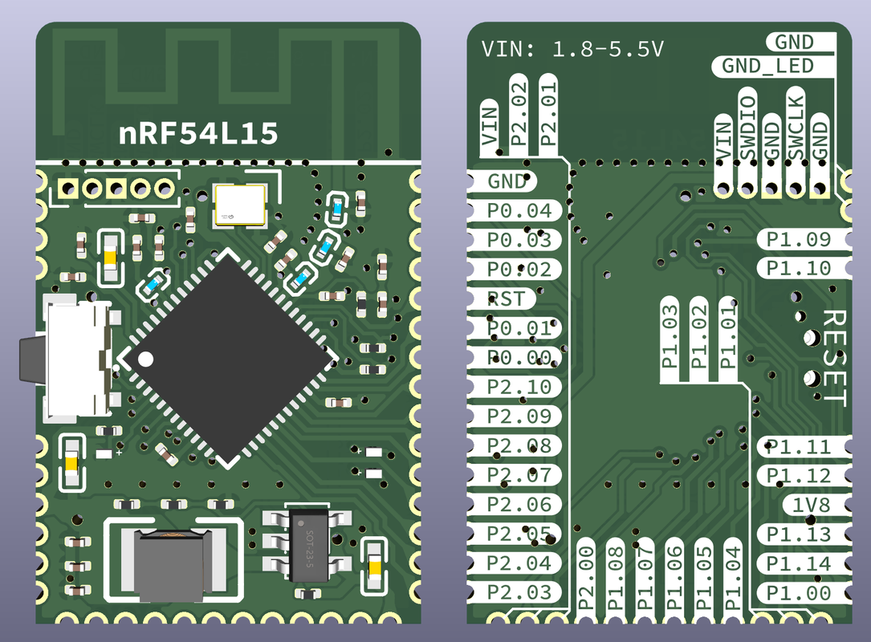
Task: Select the large QFN chip on front
Action: pos(227,359)
